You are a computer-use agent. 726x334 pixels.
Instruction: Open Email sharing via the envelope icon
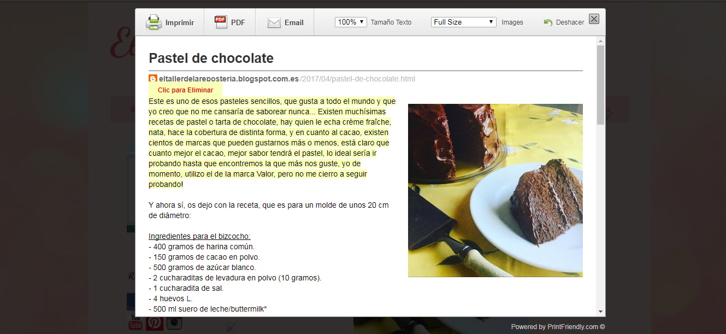coord(273,22)
